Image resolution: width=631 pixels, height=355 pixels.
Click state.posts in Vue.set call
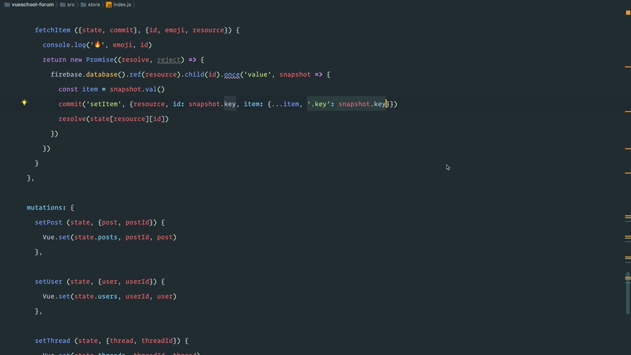[96, 237]
